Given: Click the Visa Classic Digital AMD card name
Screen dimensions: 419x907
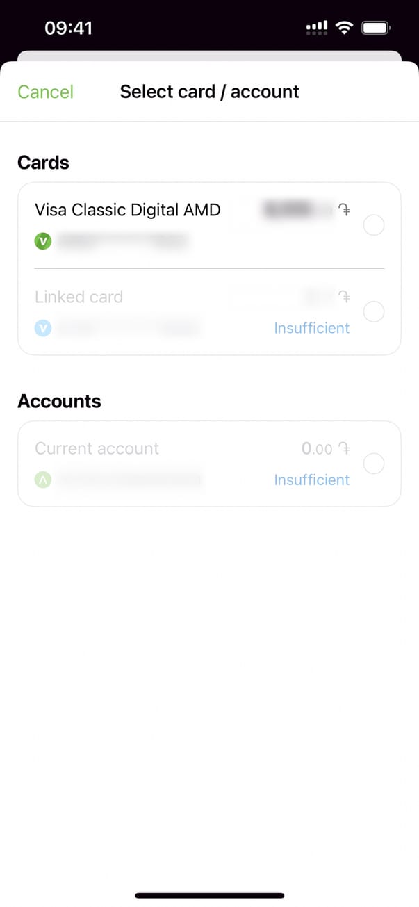Looking at the screenshot, I should [128, 209].
